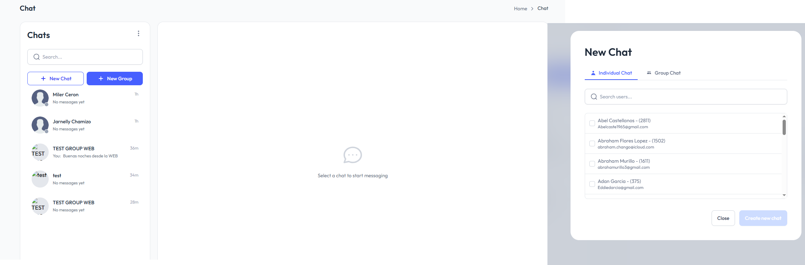Click the Group Chat people icon
Screen dimensions: 805x265
coord(649,73)
